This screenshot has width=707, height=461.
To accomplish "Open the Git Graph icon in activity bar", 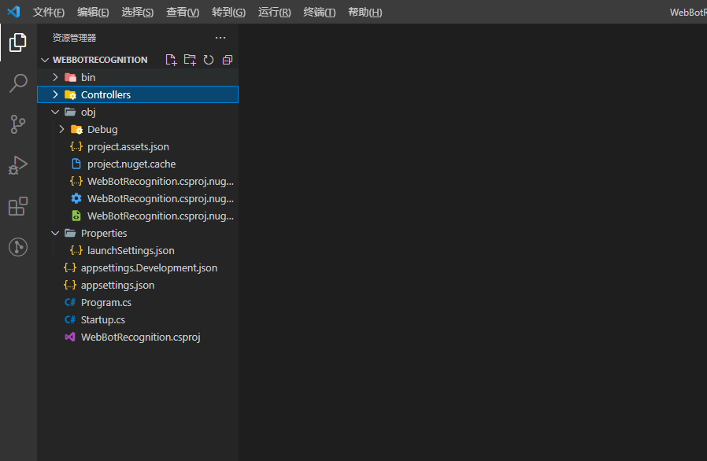I will 17,247.
